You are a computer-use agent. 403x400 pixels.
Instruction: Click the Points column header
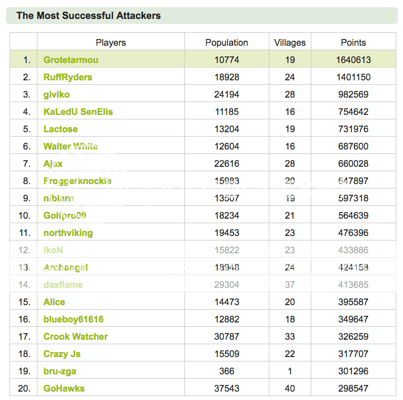pos(353,42)
